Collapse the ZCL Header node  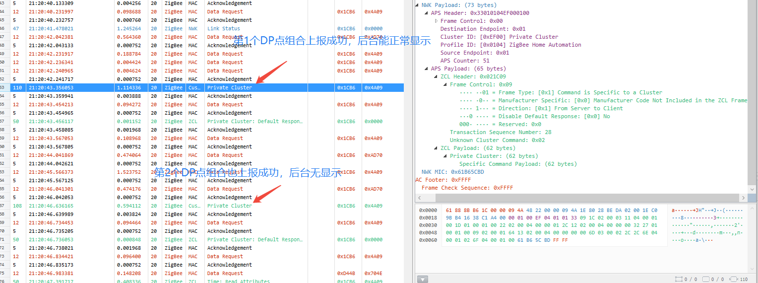pos(437,76)
